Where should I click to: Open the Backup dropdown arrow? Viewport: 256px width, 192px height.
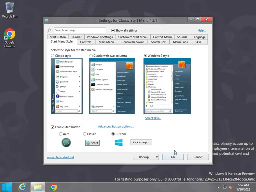157,157
